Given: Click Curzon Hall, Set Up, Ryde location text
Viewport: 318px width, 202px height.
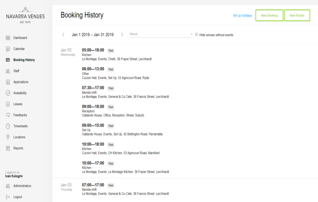Looking at the screenshot, I should (x=115, y=78).
